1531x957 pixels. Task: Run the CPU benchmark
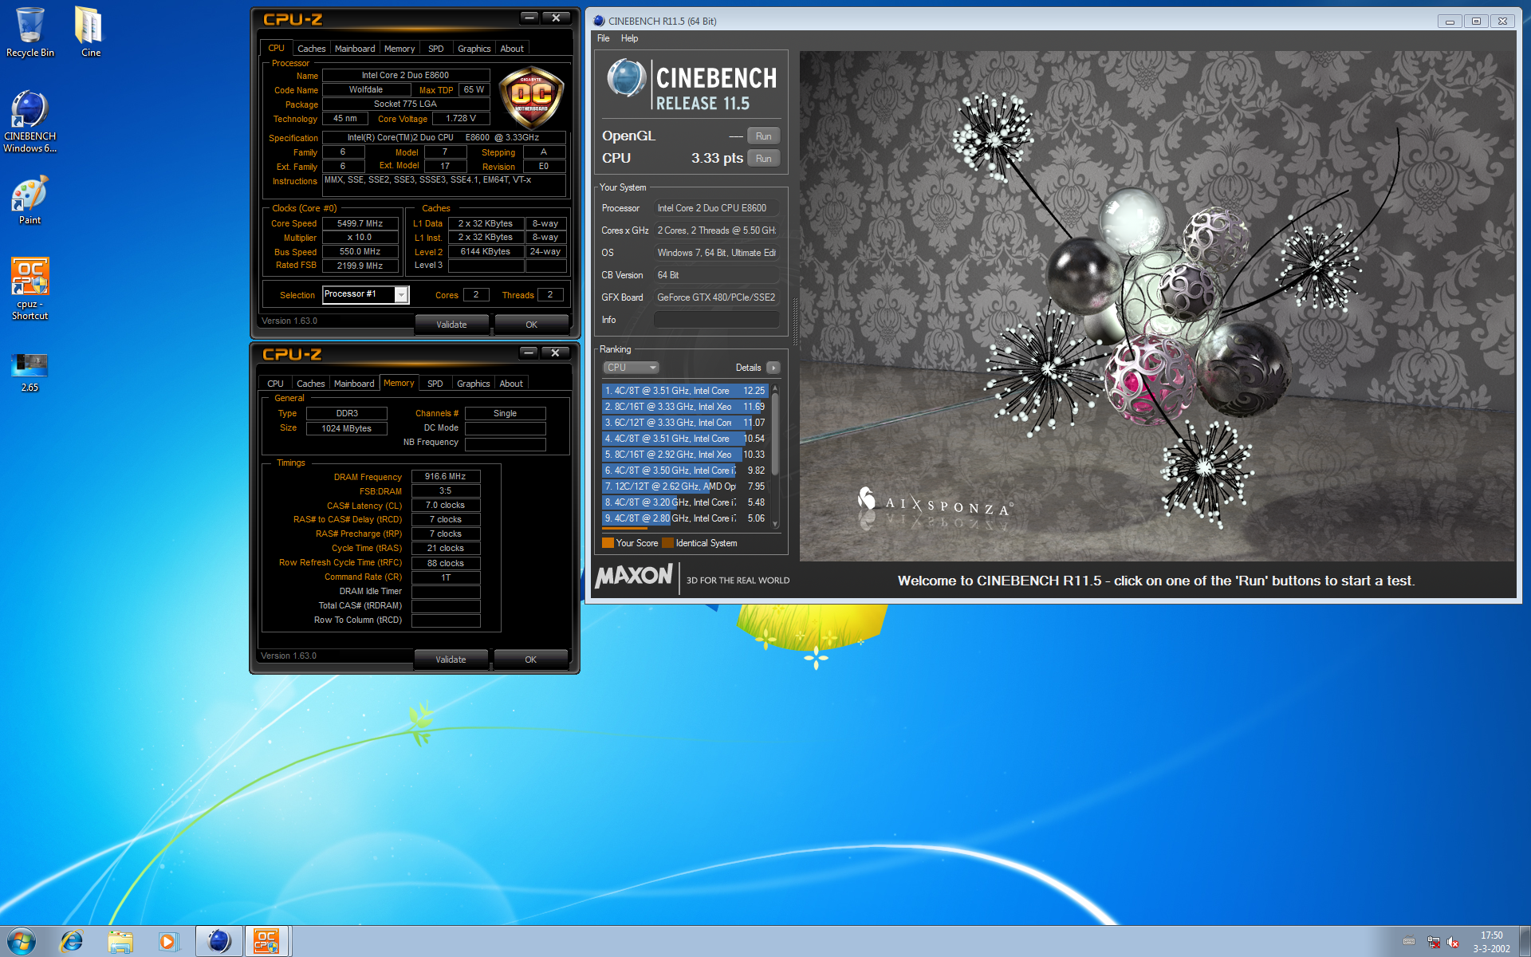coord(764,159)
